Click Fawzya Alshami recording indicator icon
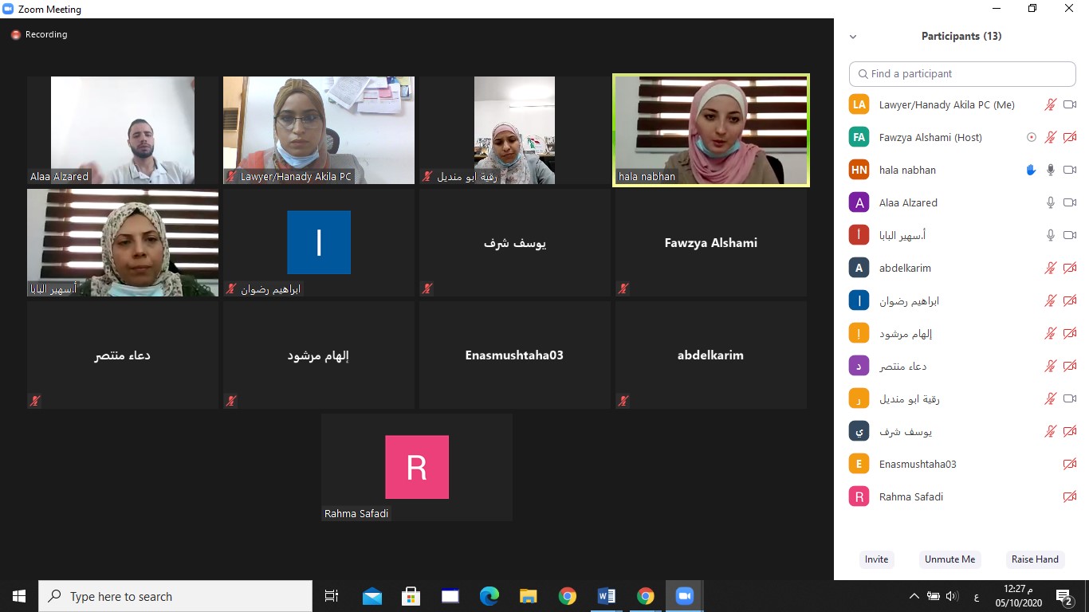Viewport: 1089px width, 612px height. coord(1032,137)
